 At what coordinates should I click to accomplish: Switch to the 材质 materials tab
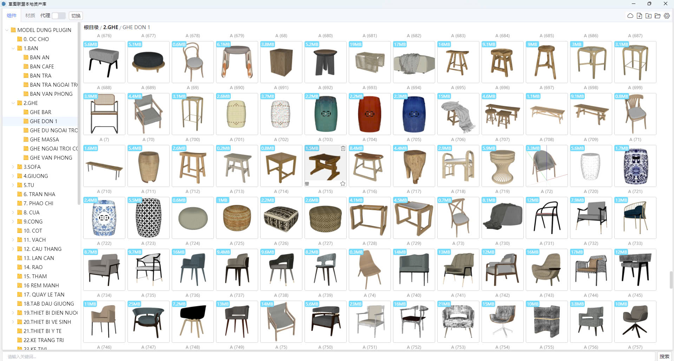[30, 16]
